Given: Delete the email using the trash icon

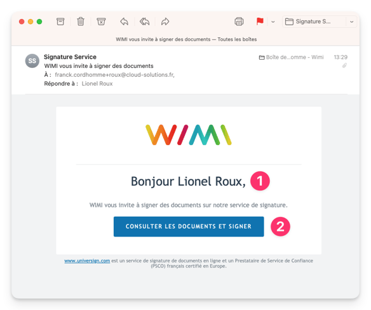Looking at the screenshot, I should [81, 22].
